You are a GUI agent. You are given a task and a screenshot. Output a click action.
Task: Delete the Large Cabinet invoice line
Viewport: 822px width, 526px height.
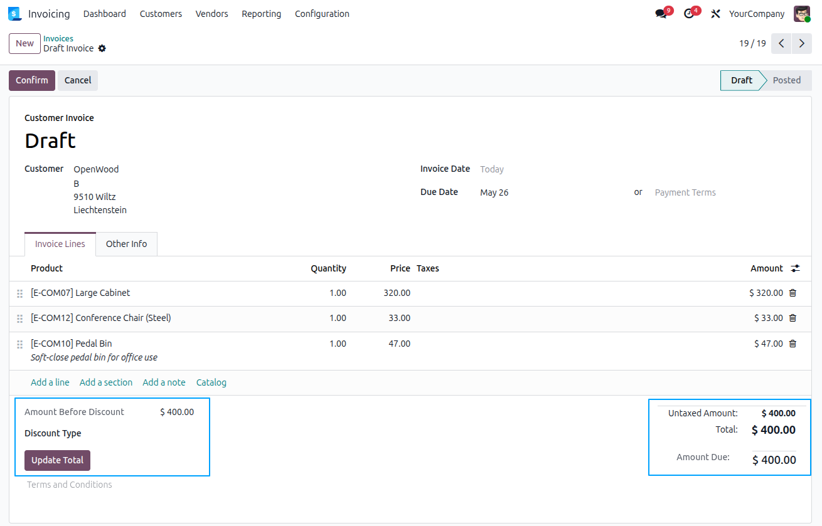[x=793, y=293]
